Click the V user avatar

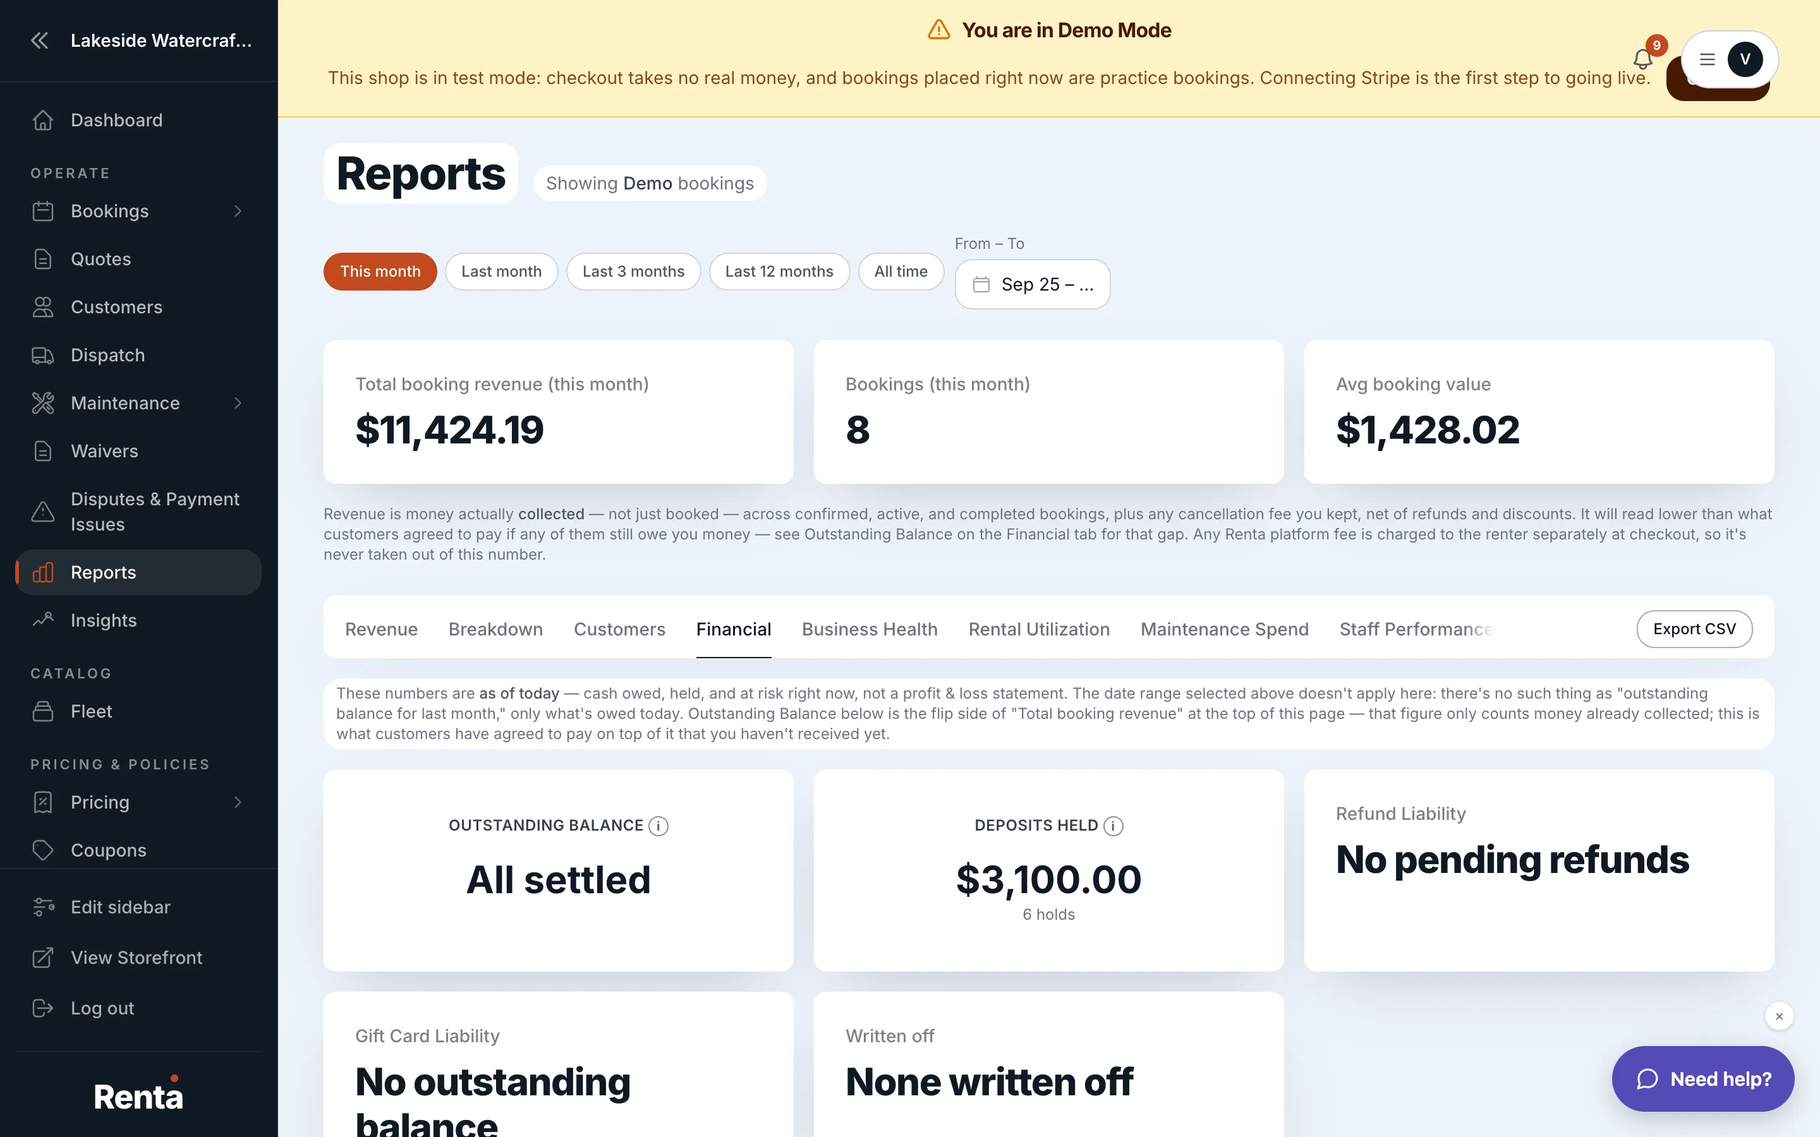click(1745, 59)
